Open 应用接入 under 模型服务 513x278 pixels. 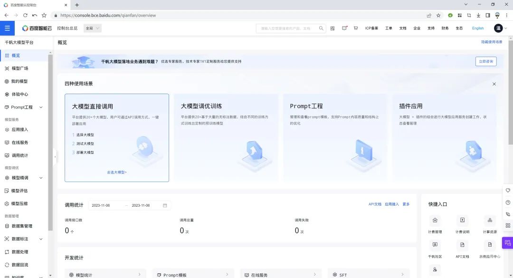point(21,129)
